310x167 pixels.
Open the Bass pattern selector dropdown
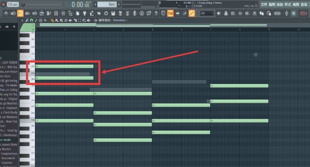pyautogui.click(x=107, y=4)
